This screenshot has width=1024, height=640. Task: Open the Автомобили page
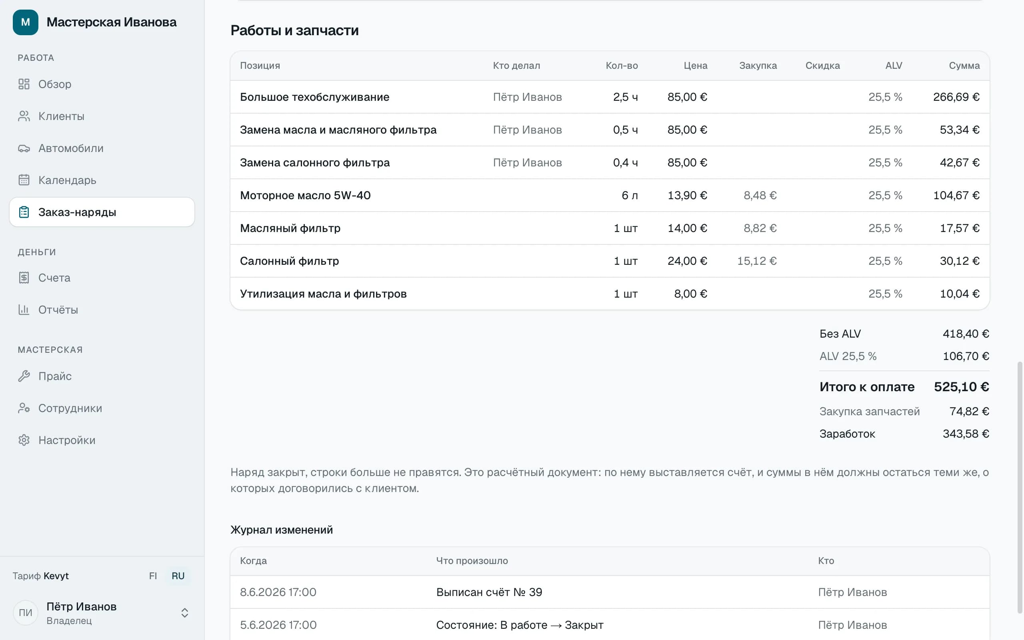102,148
